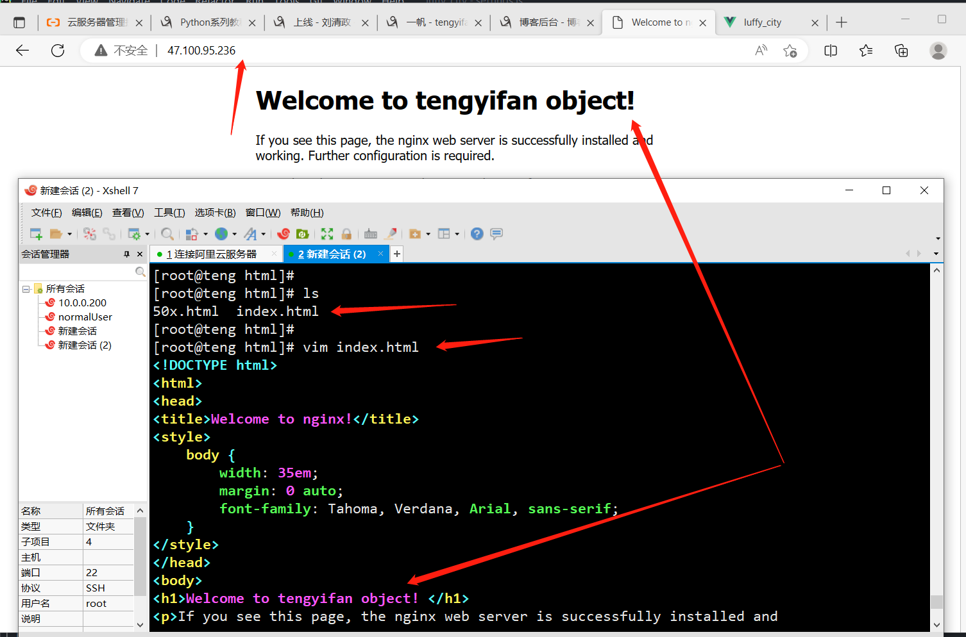Click the keyboard icon in Xshell toolbar
966x637 pixels.
coord(371,234)
